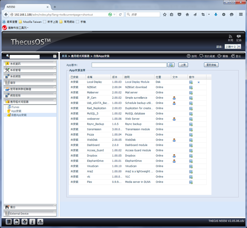Screen dimensions: 247x228
Task: Click install icon for Local Display row
Action: pos(191,82)
